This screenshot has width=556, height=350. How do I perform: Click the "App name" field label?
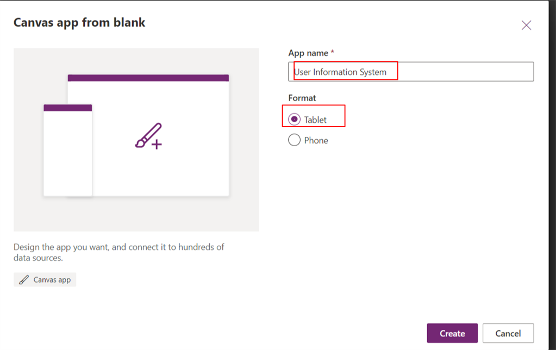pyautogui.click(x=308, y=53)
